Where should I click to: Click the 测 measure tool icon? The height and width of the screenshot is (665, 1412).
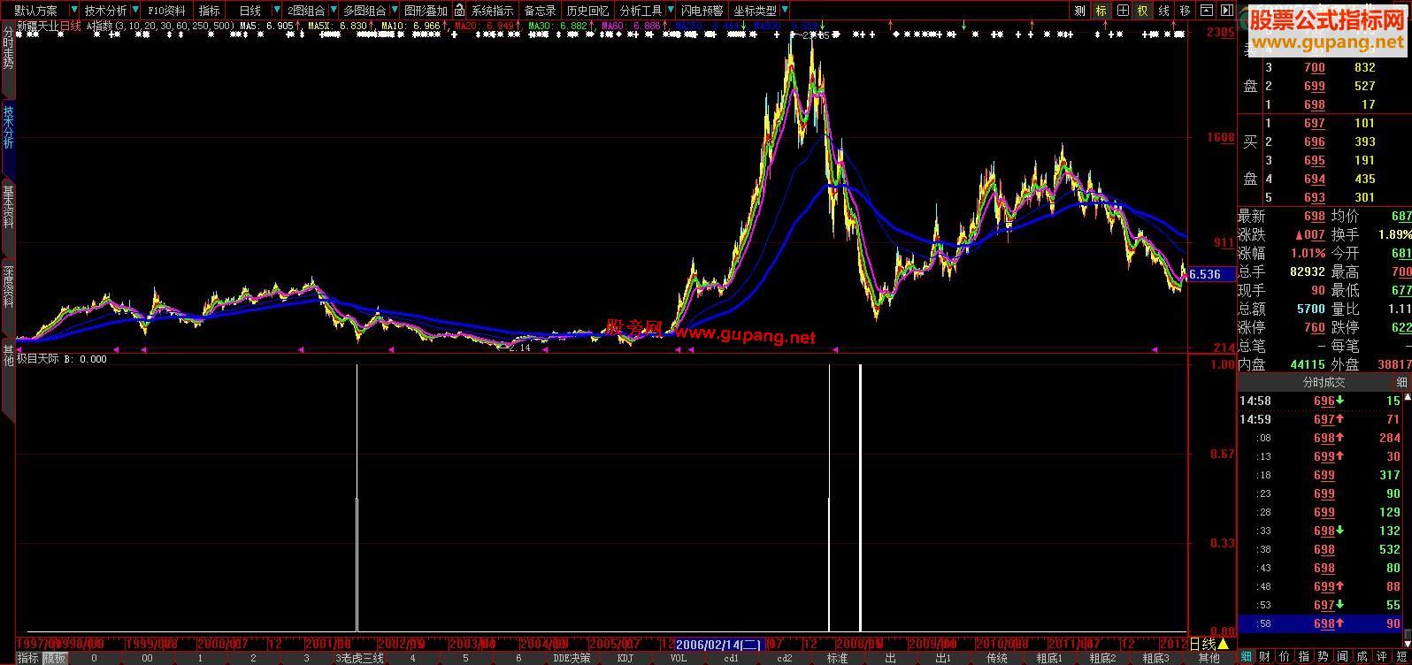[1079, 11]
